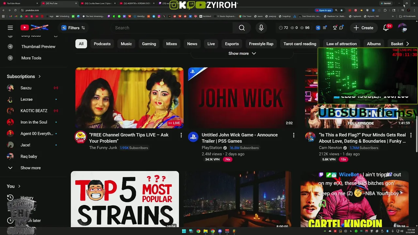Select the Podcasts filter chip

(x=102, y=44)
